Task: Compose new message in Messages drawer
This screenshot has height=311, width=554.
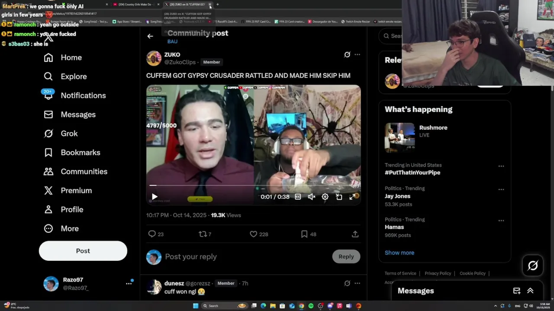Action: tap(517, 291)
